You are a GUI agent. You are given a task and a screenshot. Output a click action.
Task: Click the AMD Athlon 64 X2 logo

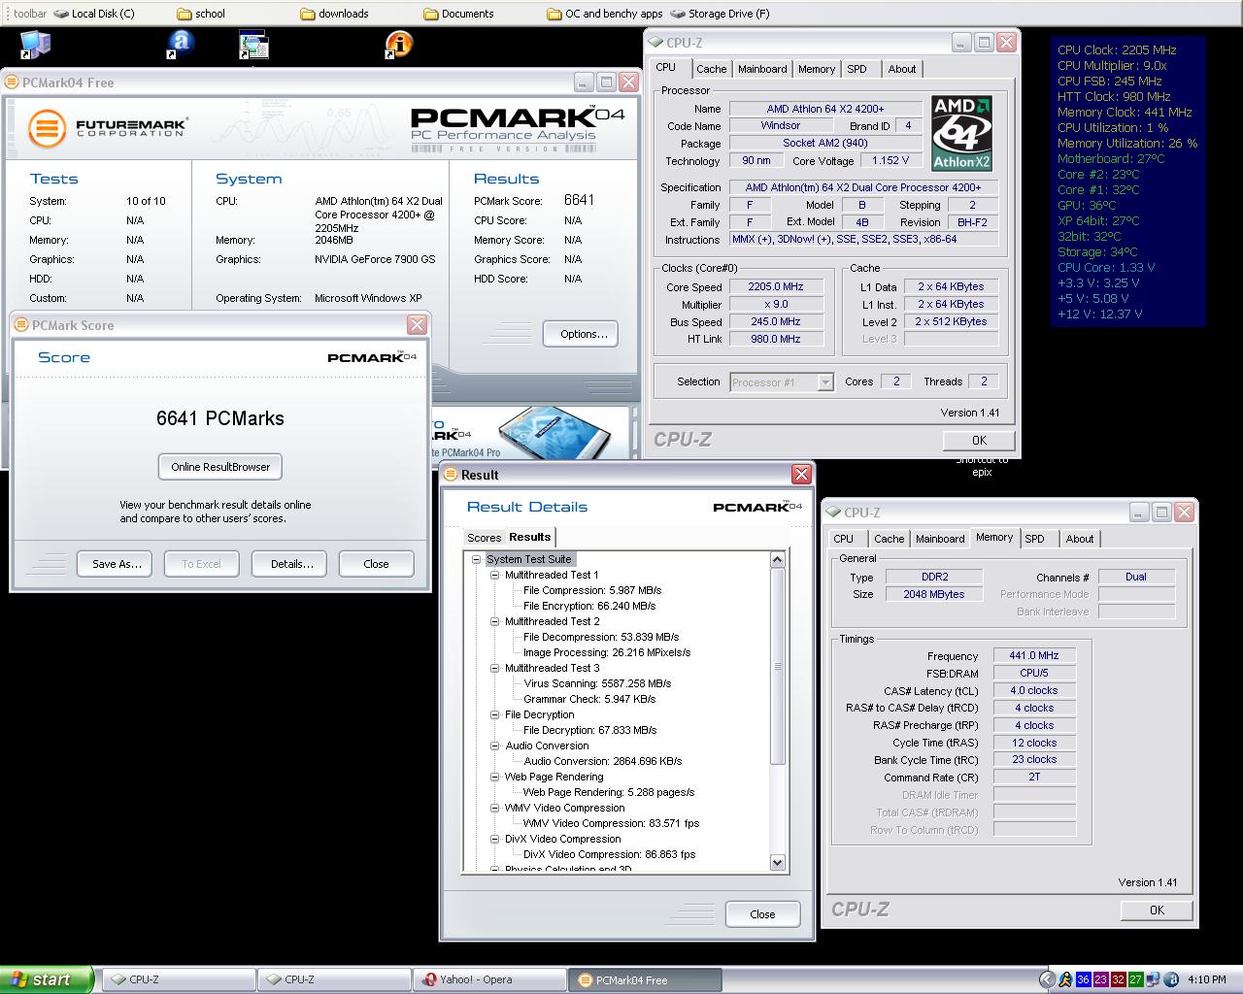[961, 133]
